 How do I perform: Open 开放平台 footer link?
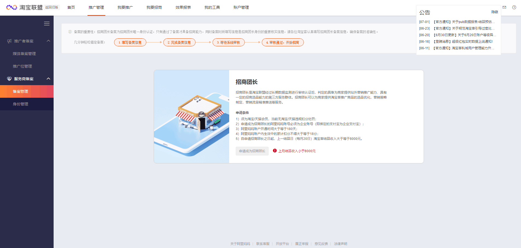tap(282, 244)
